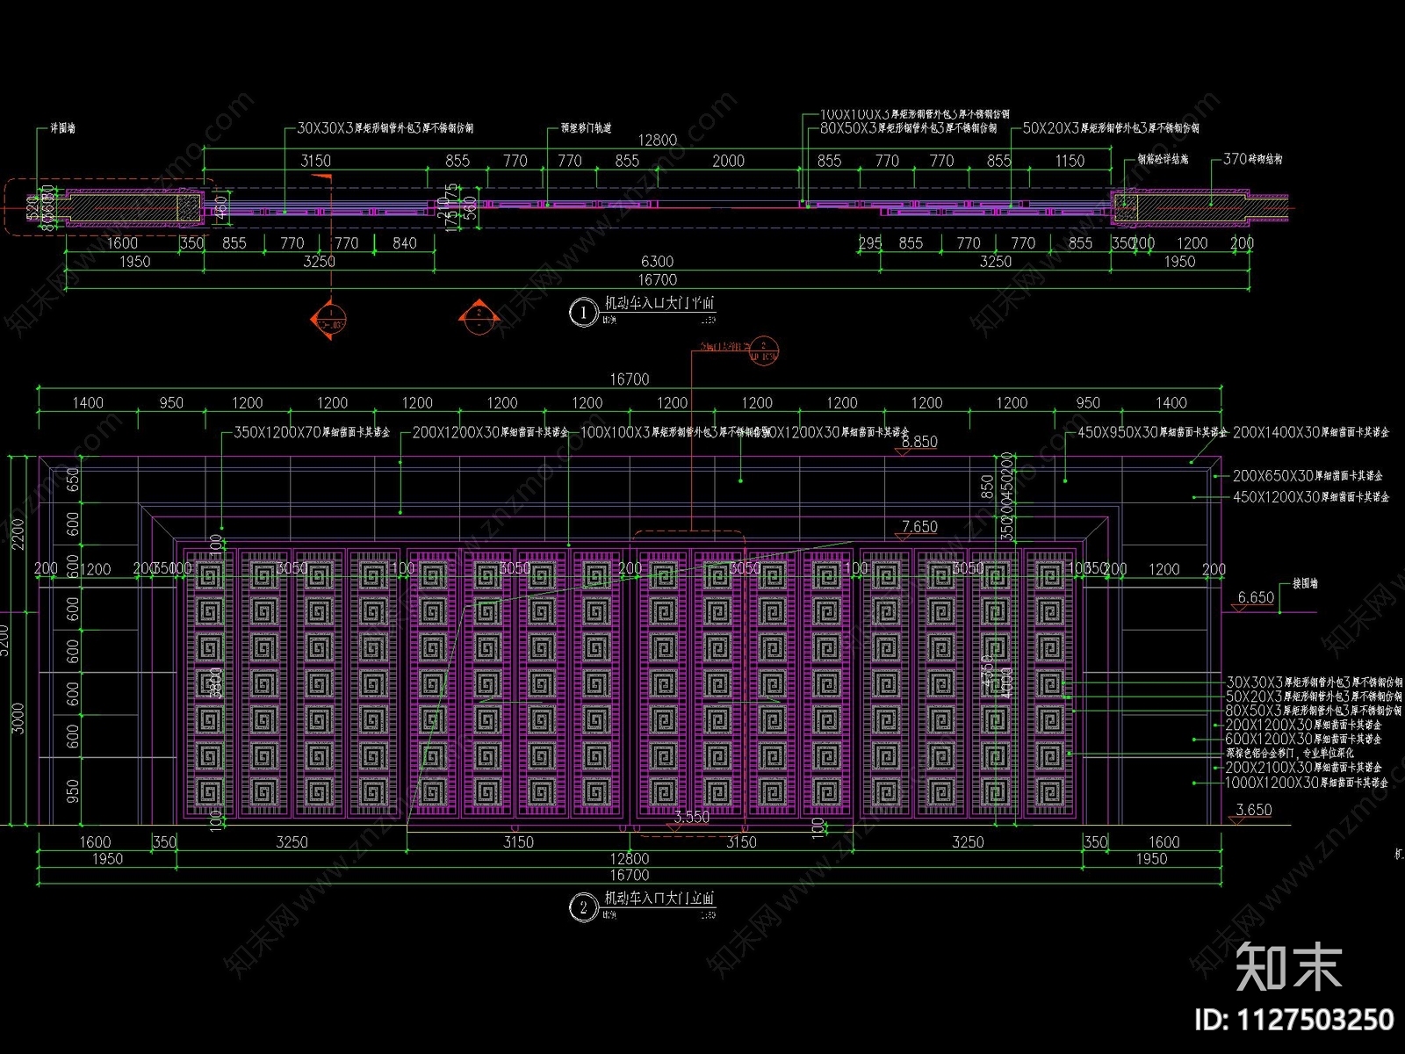Click the 840 dimension text
The width and height of the screenshot is (1405, 1054).
tap(404, 243)
